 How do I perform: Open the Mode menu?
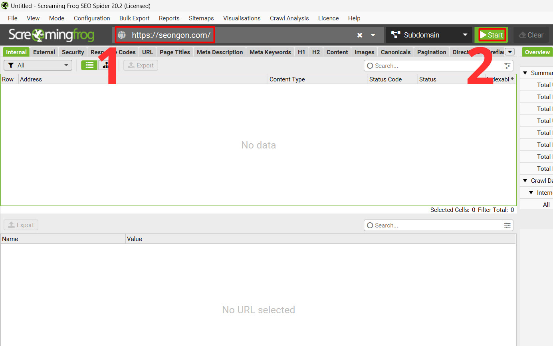(57, 18)
